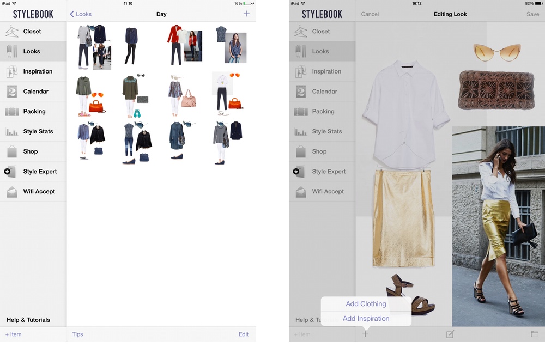Tap the folder icon in Editing Look toolbar

[535, 334]
